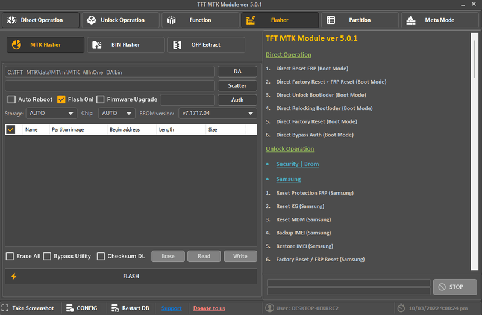Open the Support link
This screenshot has height=315, width=482.
[172, 308]
